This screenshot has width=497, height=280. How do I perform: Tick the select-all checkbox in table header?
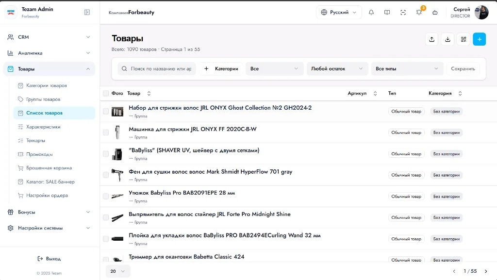tap(106, 93)
